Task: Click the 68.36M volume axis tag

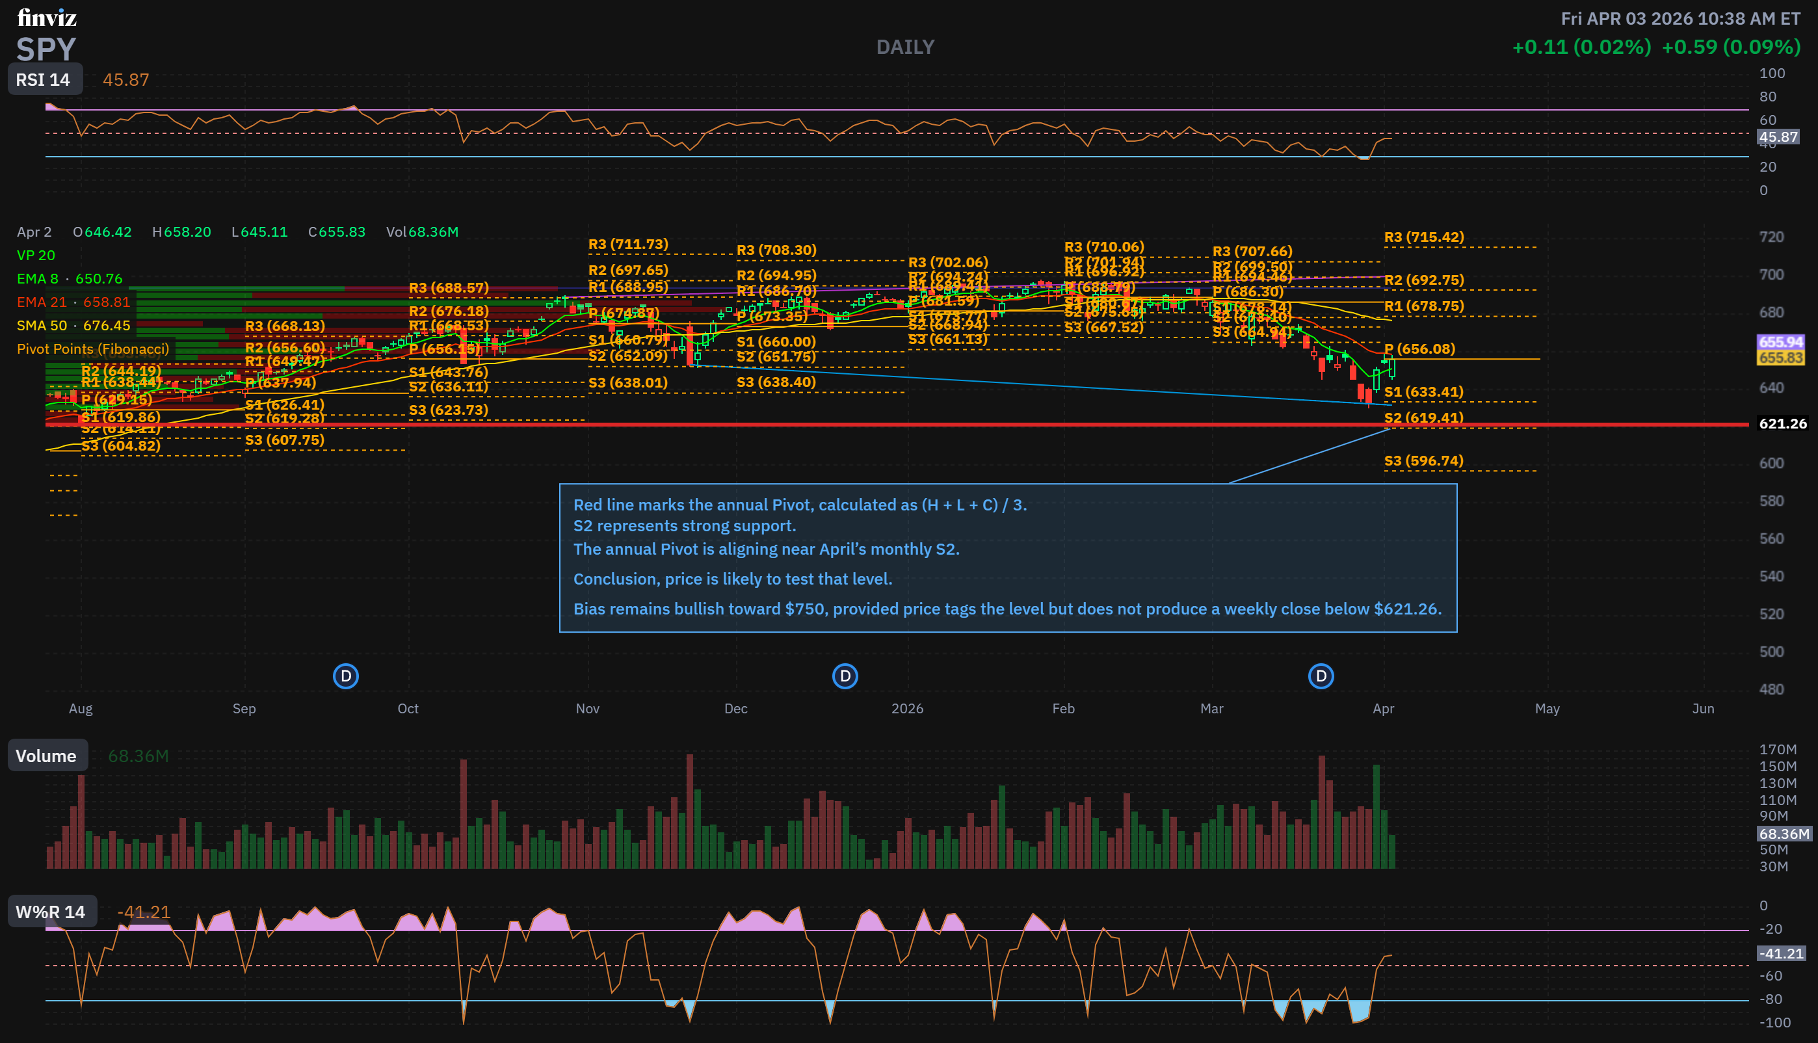Action: click(1784, 834)
